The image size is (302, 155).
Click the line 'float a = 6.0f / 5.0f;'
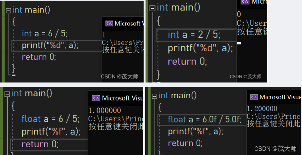click(x=204, y=120)
